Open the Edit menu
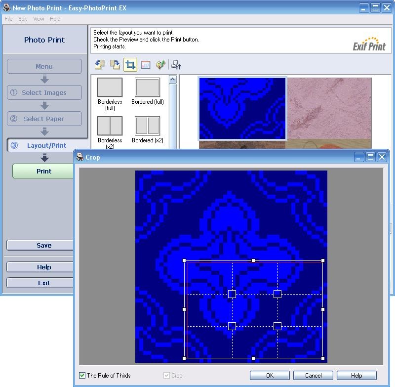 pyautogui.click(x=23, y=19)
